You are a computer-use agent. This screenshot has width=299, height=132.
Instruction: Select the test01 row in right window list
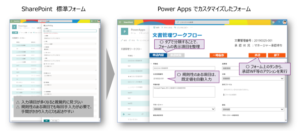[x=135, y=93]
